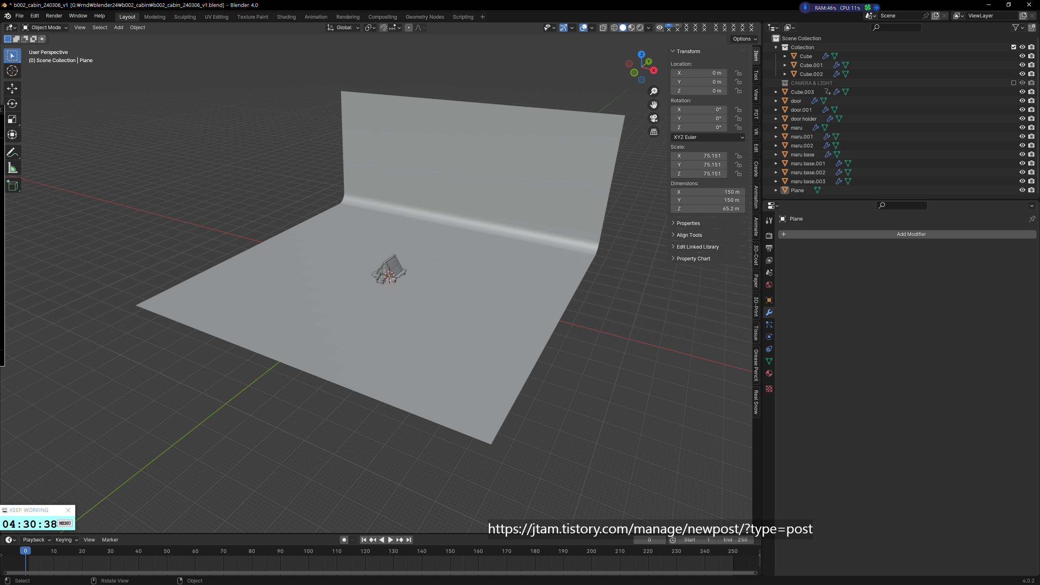This screenshot has width=1040, height=585.
Task: Select the Rotate tool
Action: pos(12,104)
